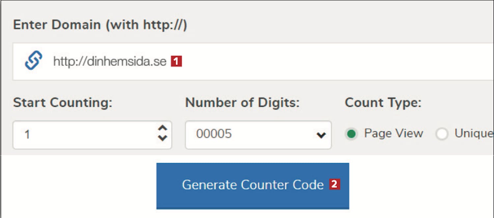Click the http://dinhemsida.se URL text
The image size is (494, 218).
click(110, 61)
